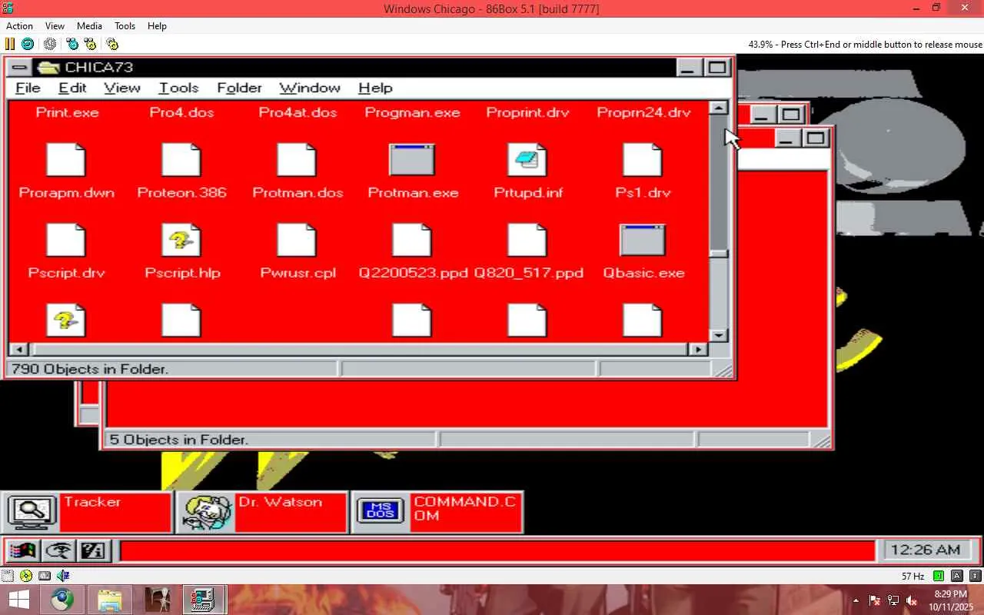Viewport: 984px width, 615px height.
Task: Click '5 Objects in Folder.' in the back window
Action: [179, 440]
